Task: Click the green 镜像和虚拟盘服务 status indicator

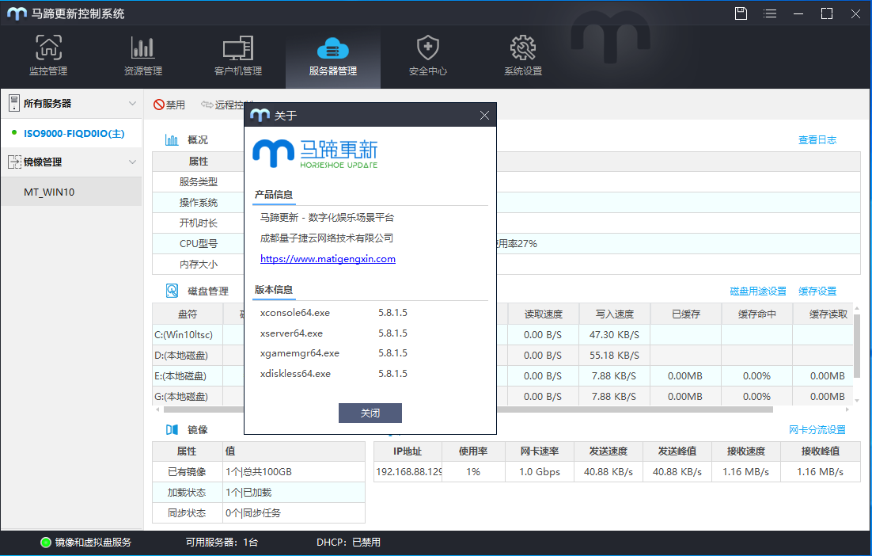Action: 46,542
